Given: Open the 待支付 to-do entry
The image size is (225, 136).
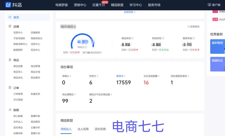Looking at the screenshot, I should point(94,76).
